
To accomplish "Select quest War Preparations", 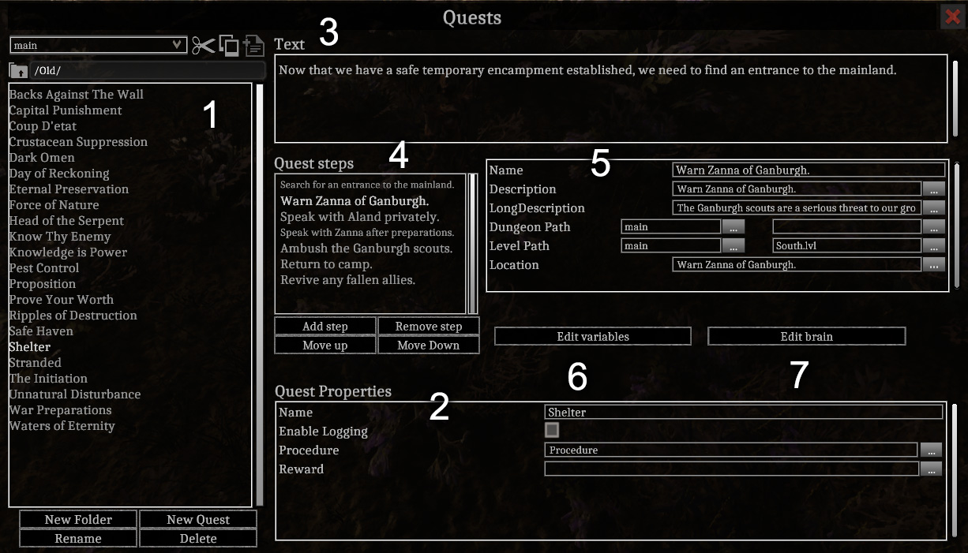I will point(60,410).
